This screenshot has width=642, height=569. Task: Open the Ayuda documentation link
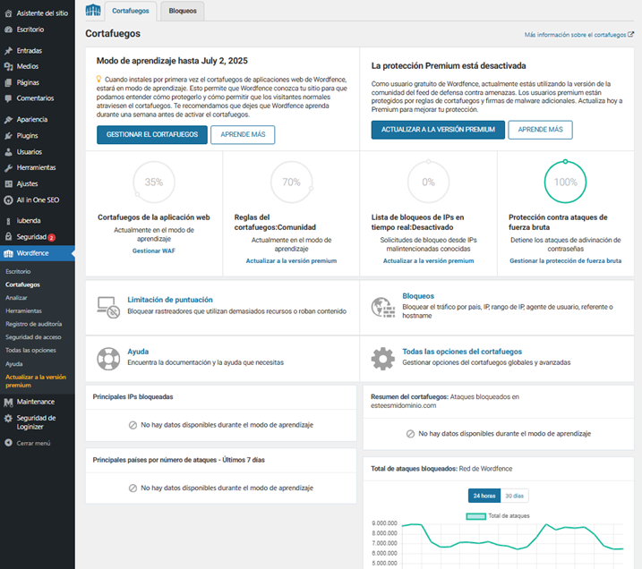point(138,352)
